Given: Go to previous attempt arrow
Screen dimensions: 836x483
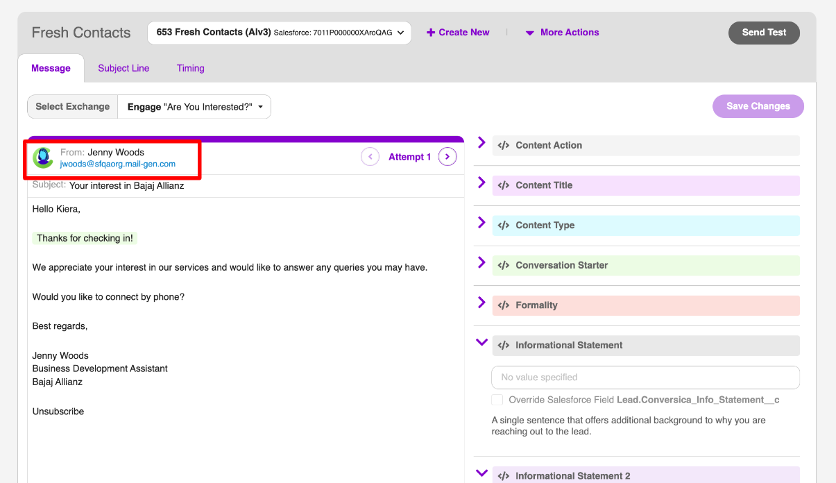Looking at the screenshot, I should pyautogui.click(x=370, y=157).
